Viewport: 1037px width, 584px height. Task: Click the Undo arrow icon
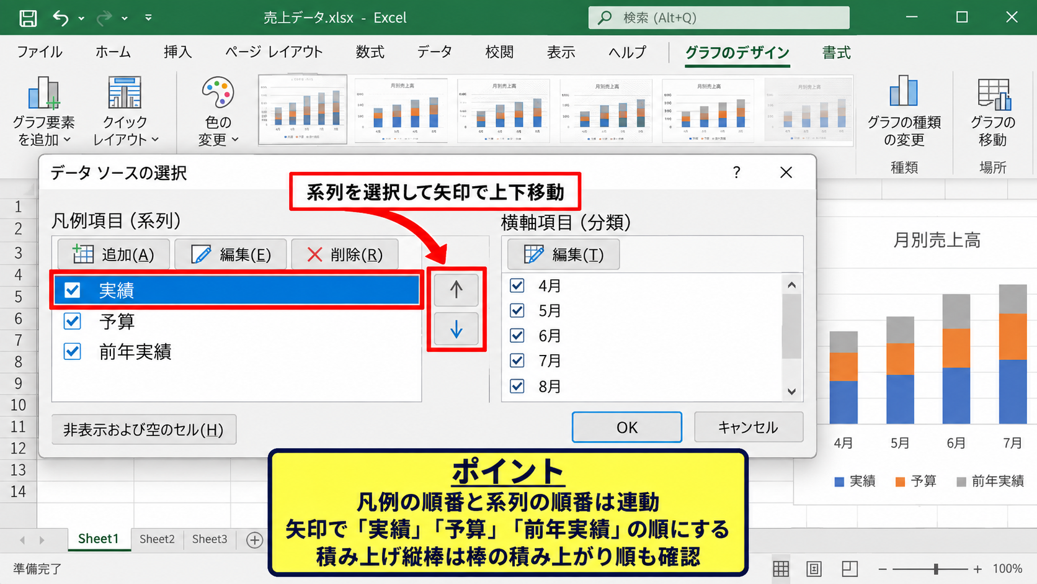(61, 18)
